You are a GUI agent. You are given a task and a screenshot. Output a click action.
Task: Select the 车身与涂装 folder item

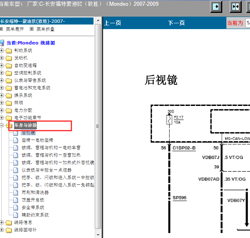tap(26, 125)
